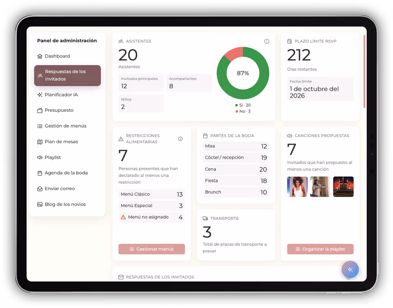Click Organizar la playlist
Screen dimensions: 393x308
320,249
